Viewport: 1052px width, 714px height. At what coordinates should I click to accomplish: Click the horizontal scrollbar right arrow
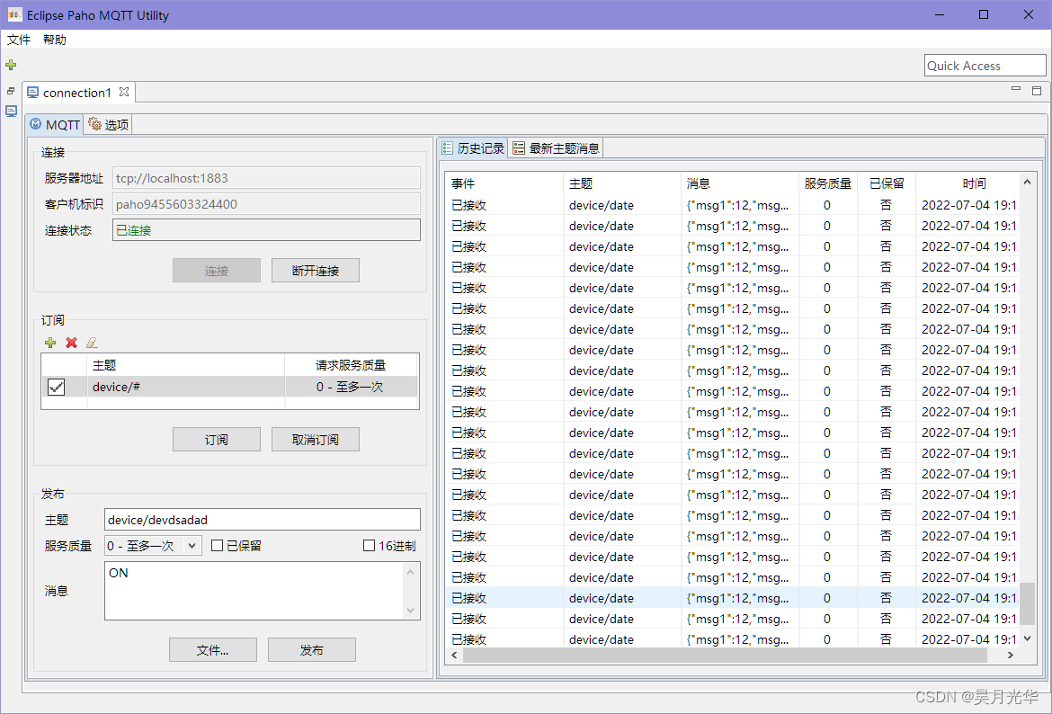(1011, 655)
